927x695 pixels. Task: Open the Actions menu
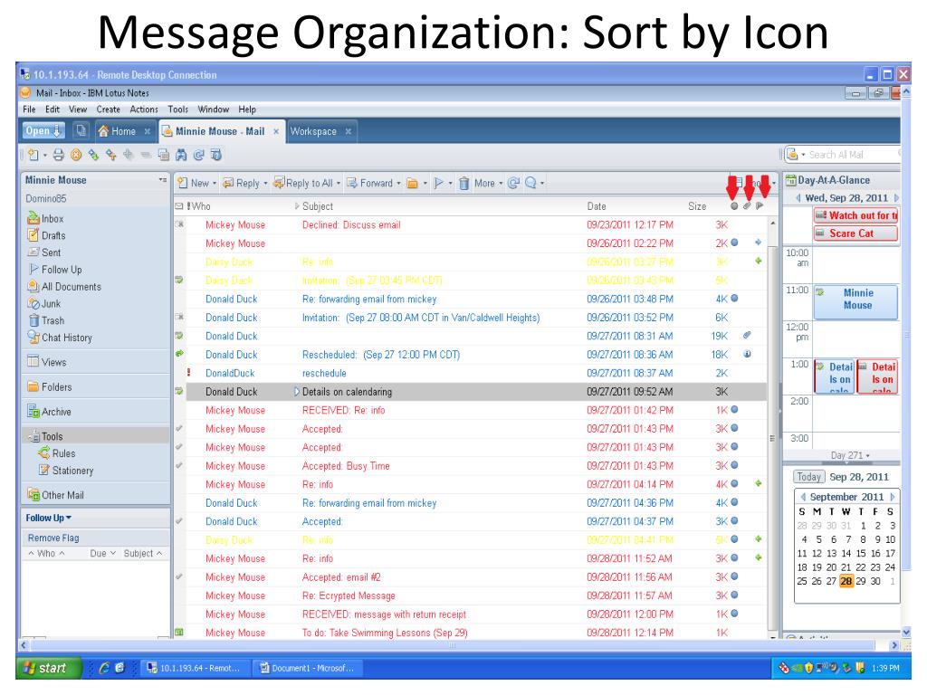click(x=144, y=109)
